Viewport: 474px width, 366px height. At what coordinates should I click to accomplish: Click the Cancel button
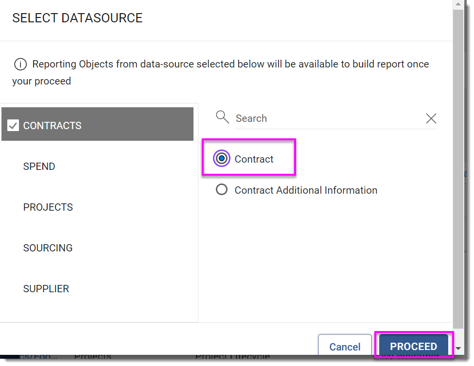[345, 346]
